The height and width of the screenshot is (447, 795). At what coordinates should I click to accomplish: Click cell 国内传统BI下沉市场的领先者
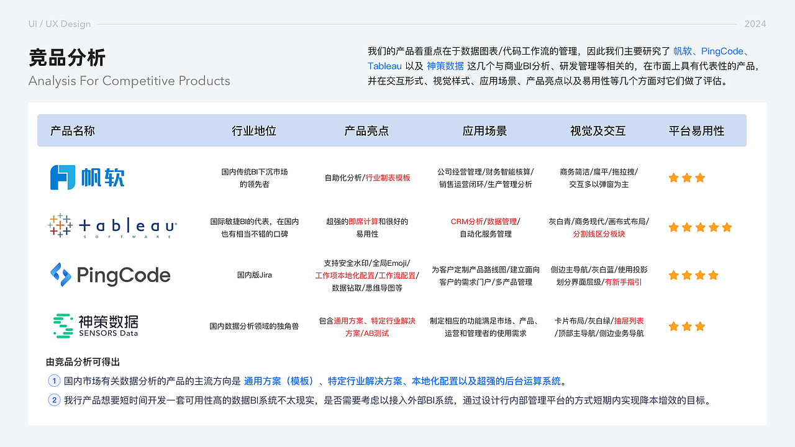[254, 178]
